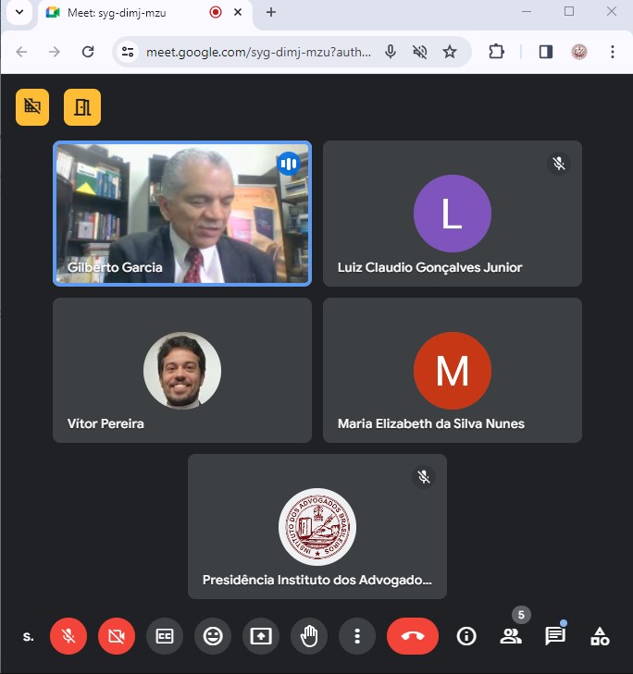Toggle closed captions
This screenshot has height=674, width=633.
pyautogui.click(x=165, y=636)
